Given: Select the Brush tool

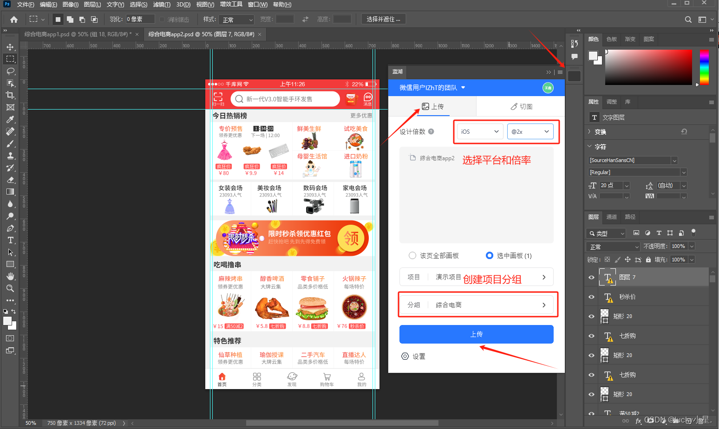Looking at the screenshot, I should [x=10, y=143].
